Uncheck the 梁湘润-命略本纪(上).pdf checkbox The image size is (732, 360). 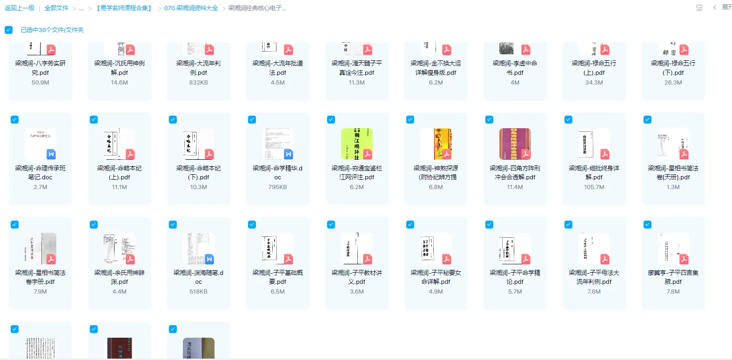(x=94, y=119)
